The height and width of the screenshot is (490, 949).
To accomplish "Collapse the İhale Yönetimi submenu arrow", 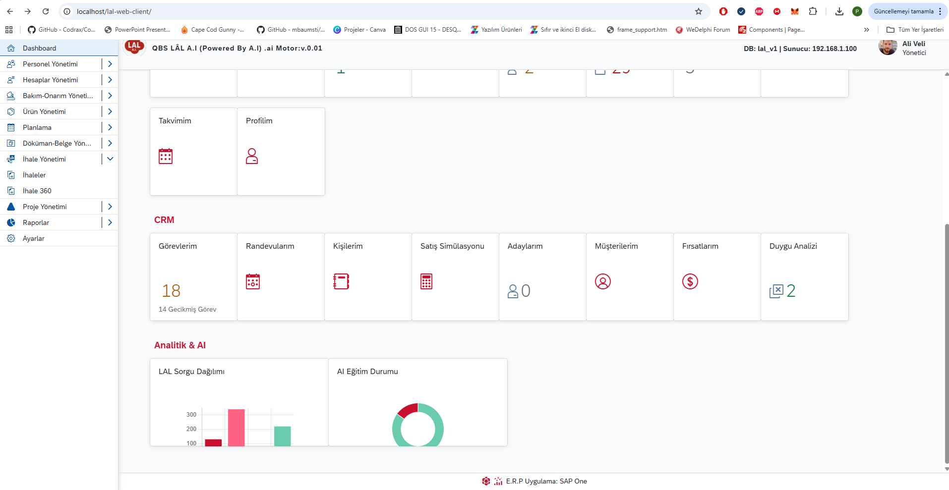I will pyautogui.click(x=110, y=159).
